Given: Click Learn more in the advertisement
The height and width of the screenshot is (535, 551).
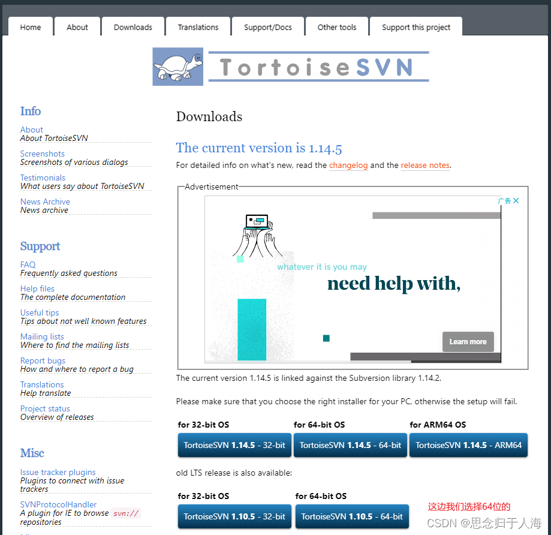Looking at the screenshot, I should (x=468, y=341).
